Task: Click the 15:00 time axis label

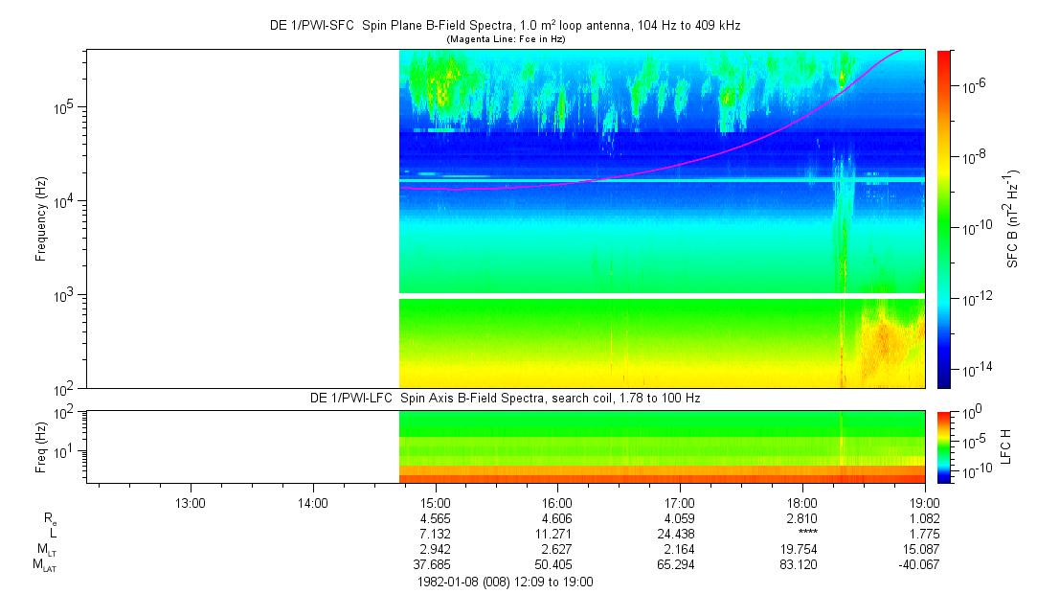Action: coord(435,503)
